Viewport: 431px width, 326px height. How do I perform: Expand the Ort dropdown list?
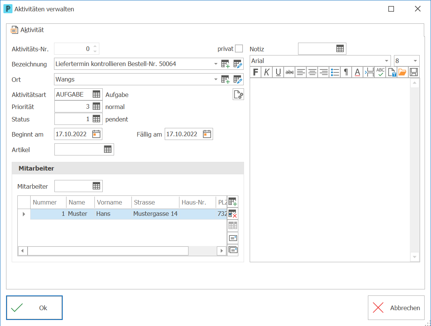pos(216,79)
